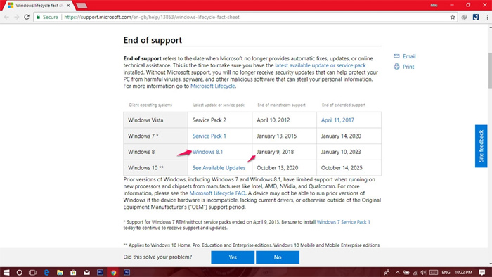
Task: Open Microsoft Store from taskbar
Action: [x=73, y=272]
